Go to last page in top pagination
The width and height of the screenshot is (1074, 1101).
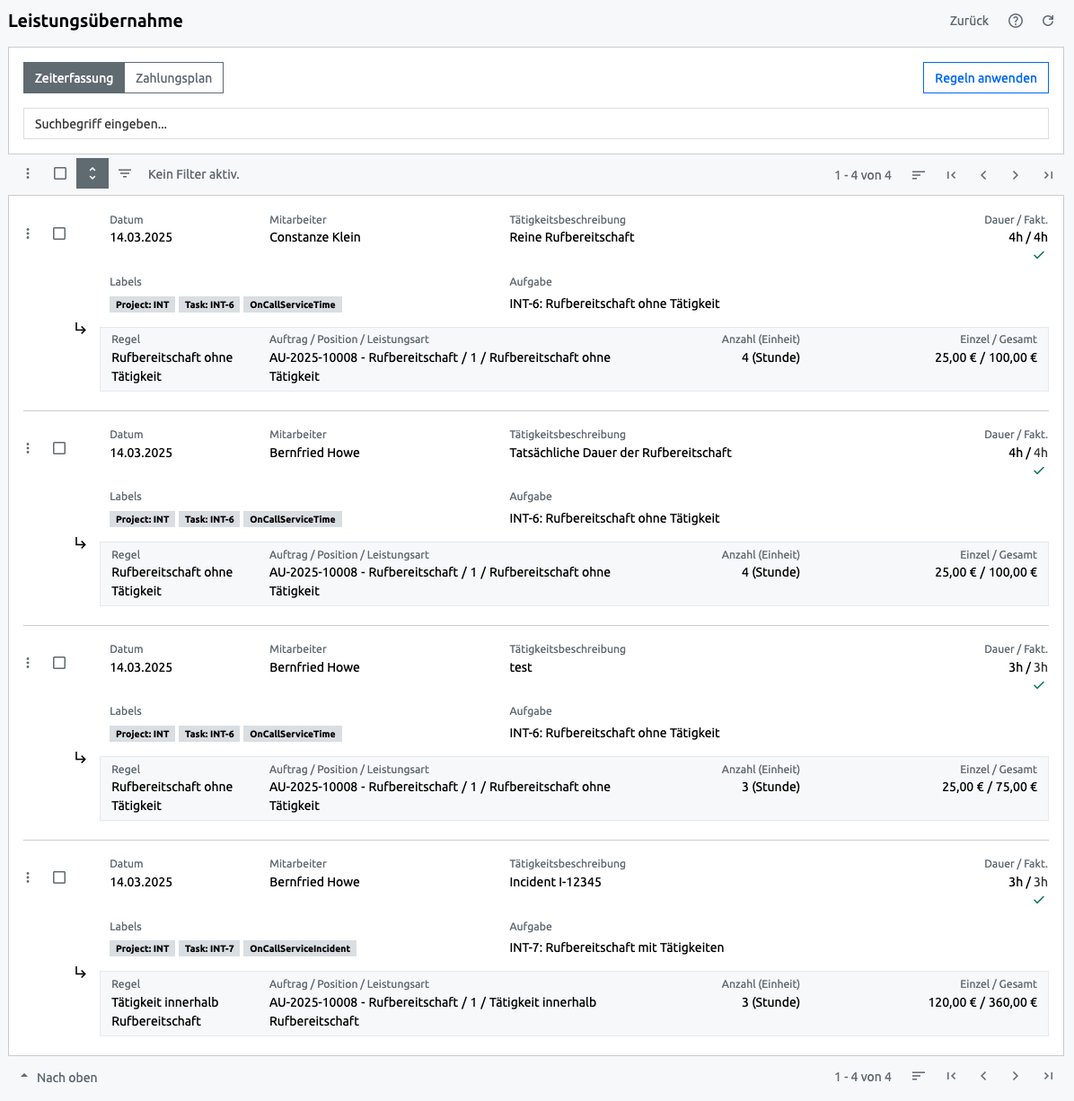(x=1048, y=175)
